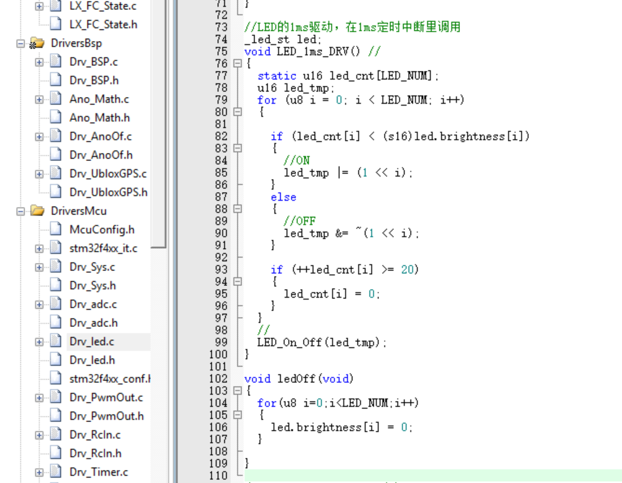The image size is (622, 483).
Task: Expand Drv_Sys.c file node
Action: [39, 267]
